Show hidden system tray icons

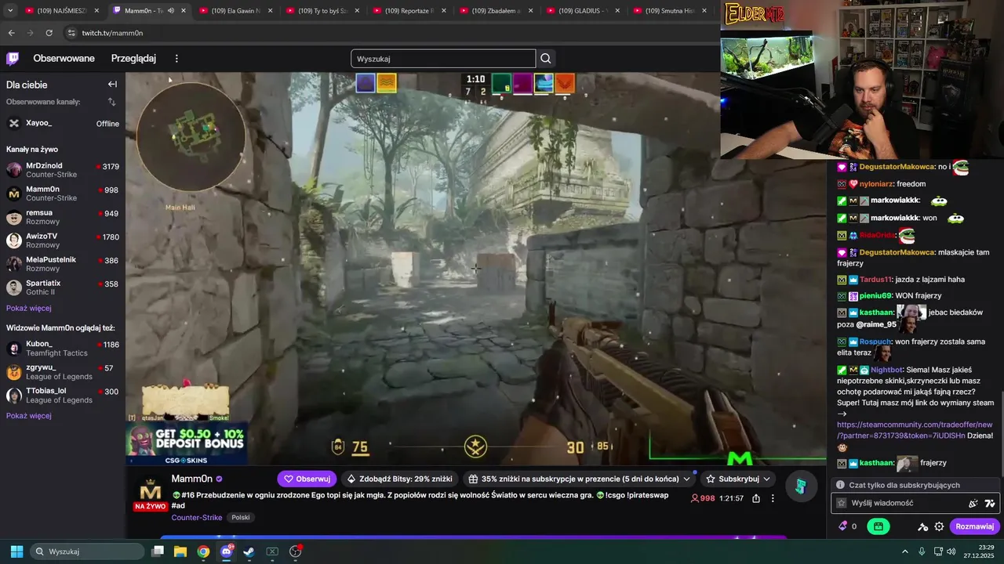[904, 551]
